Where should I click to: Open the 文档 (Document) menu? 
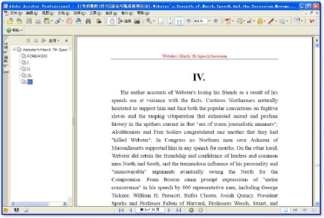63,13
